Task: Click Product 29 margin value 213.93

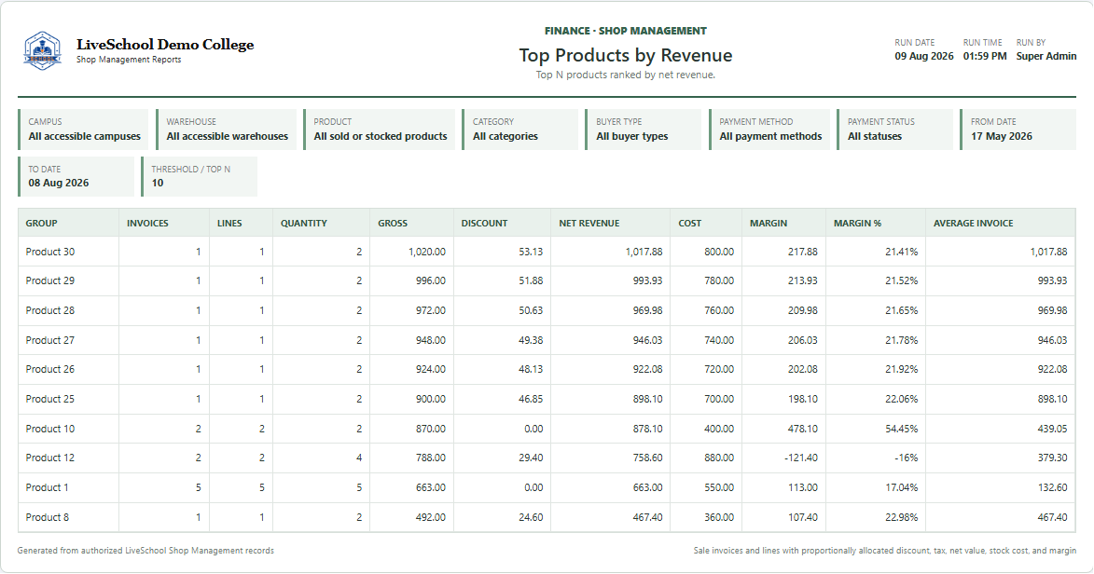Action: tap(802, 280)
